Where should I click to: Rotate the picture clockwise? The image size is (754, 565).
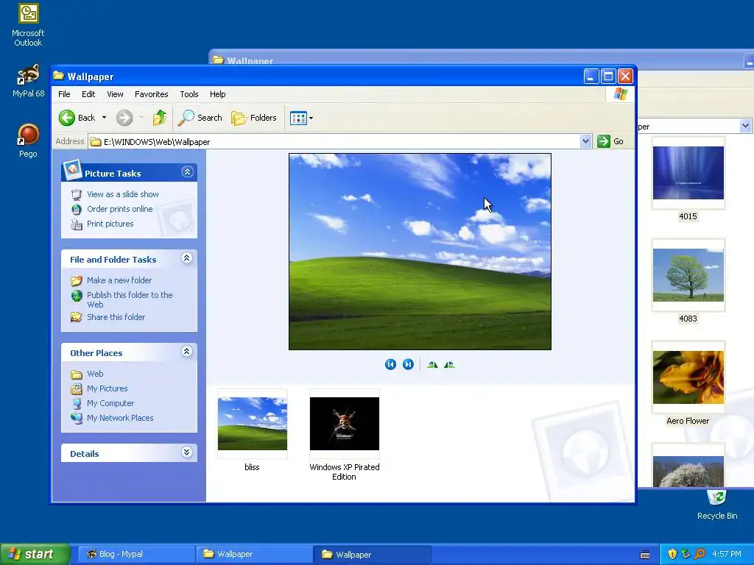tap(432, 365)
